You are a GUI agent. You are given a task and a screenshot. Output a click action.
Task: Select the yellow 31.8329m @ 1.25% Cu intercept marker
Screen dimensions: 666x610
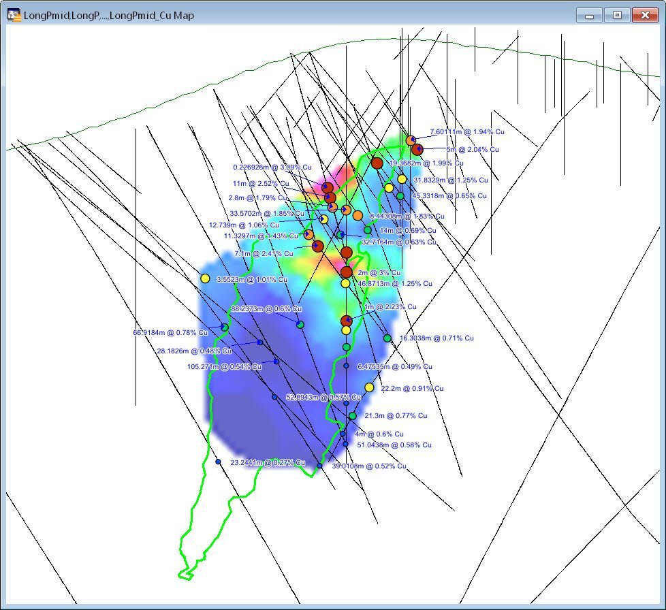pyautogui.click(x=402, y=179)
